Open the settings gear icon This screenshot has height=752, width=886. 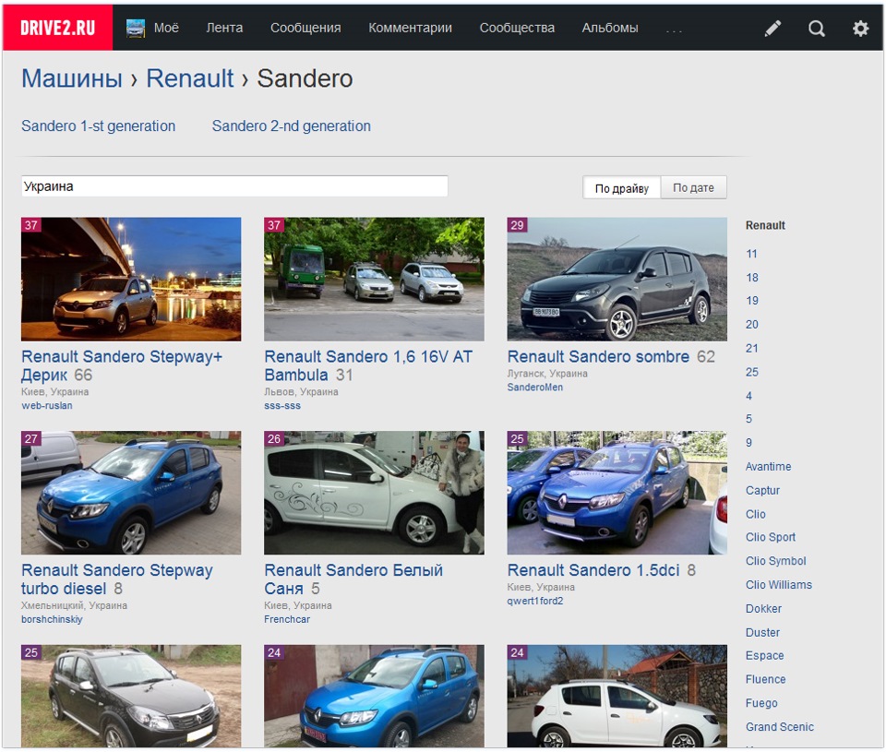point(860,29)
